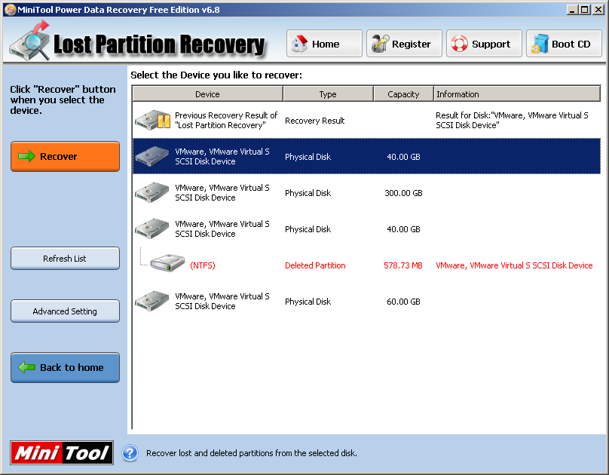The width and height of the screenshot is (609, 475).
Task: Select the 60.00 GB disk's device name
Action: click(222, 301)
